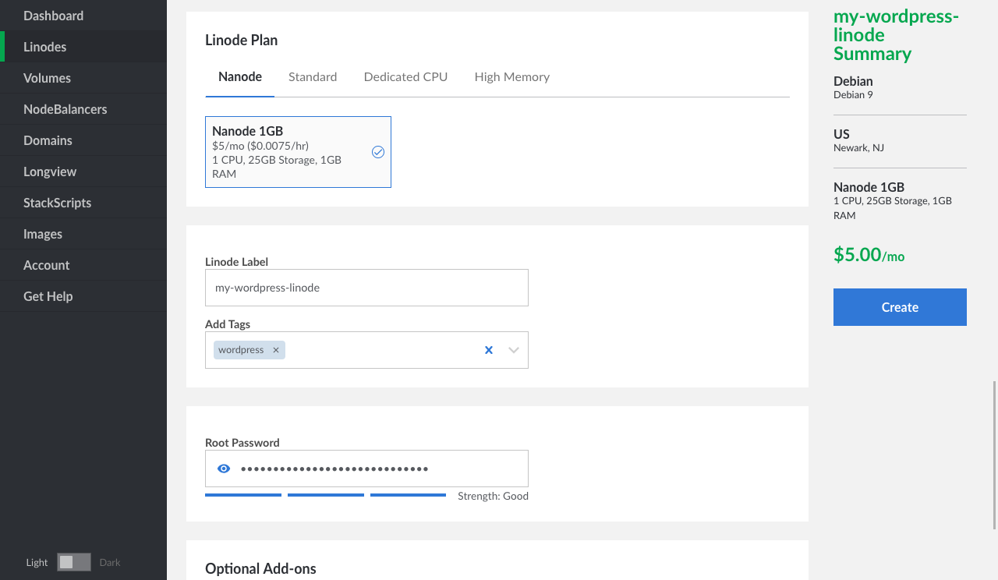Clear all tags with the blue X

pyautogui.click(x=489, y=350)
